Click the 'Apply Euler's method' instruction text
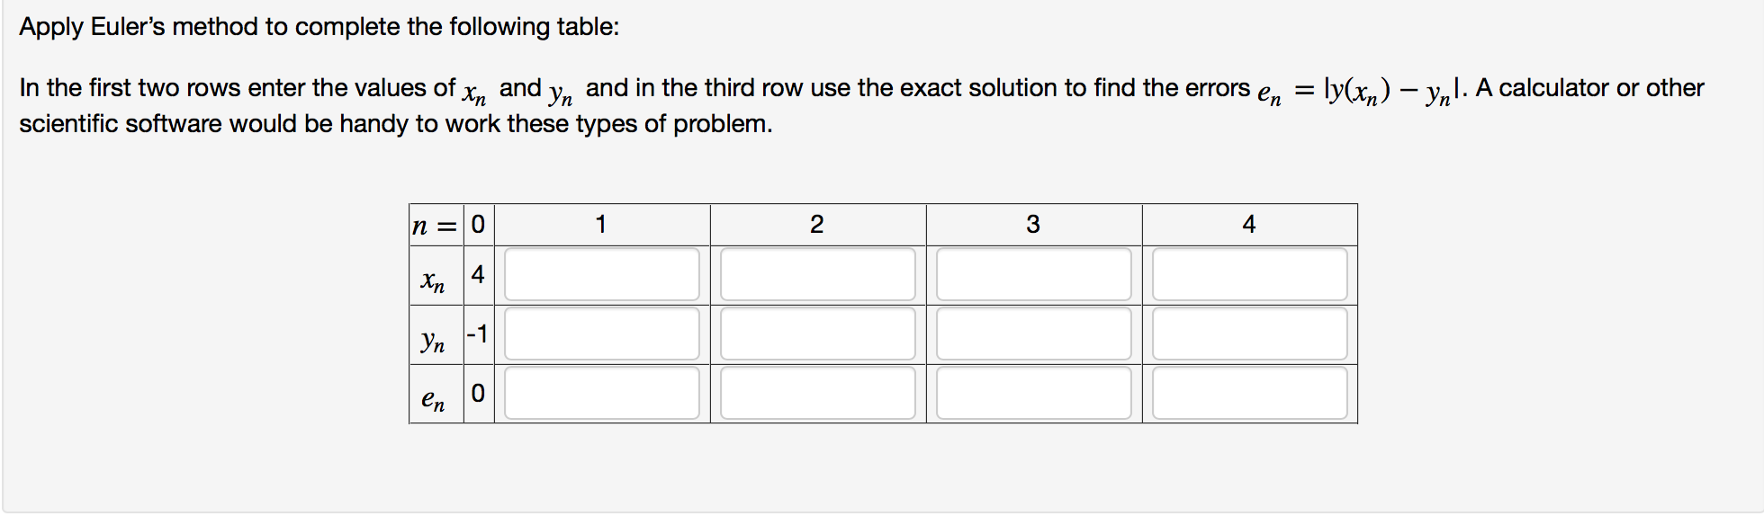 click(319, 27)
